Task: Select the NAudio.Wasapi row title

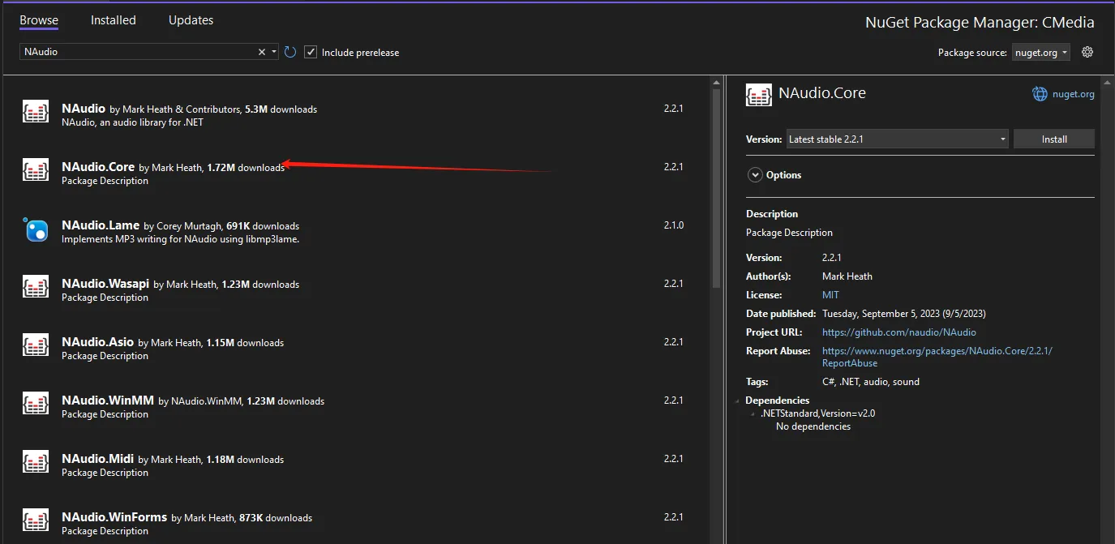Action: coord(105,283)
